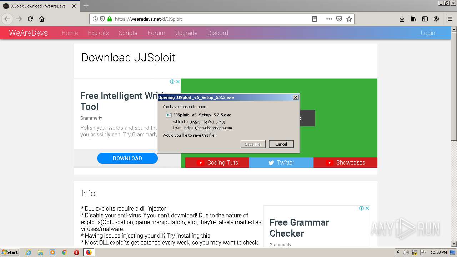457x257 pixels.
Task: Cancel the JJSploit download dialog
Action: [x=281, y=144]
